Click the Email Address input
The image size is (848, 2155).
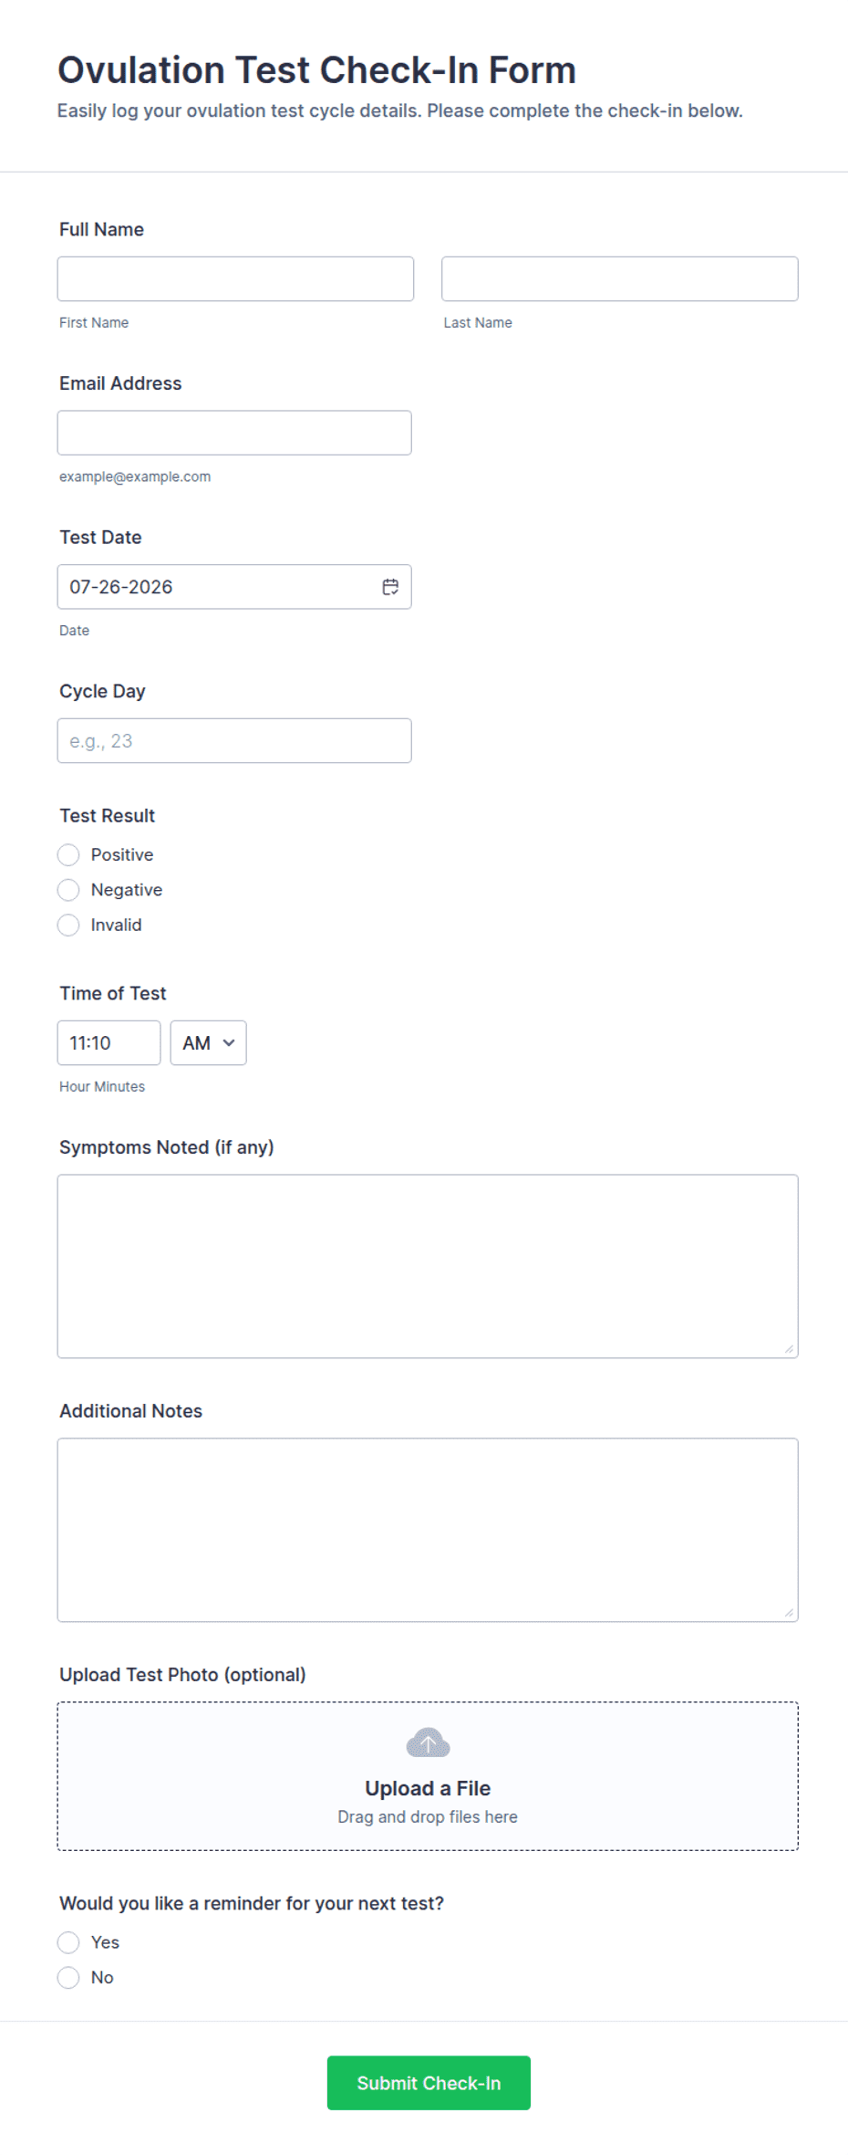tap(234, 433)
